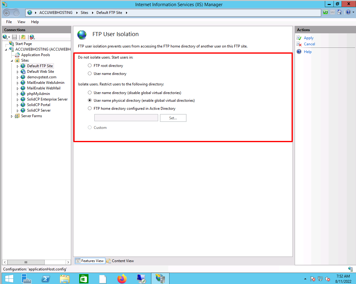The image size is (356, 284).
Task: Open Server Manager from taskbar
Action: point(26,278)
